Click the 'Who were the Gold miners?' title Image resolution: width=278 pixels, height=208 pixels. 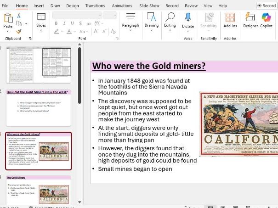tap(149, 66)
